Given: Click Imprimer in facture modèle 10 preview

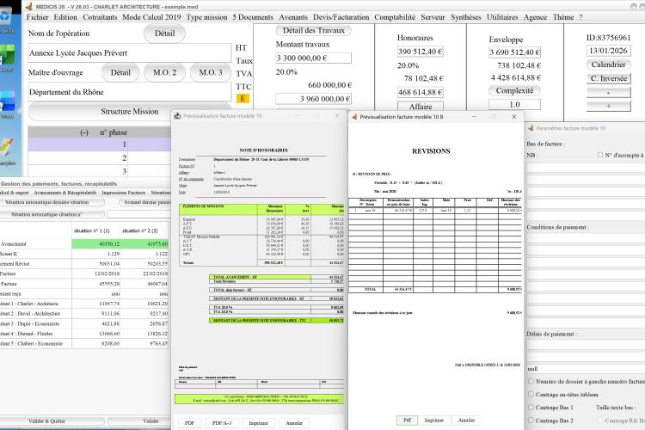Looking at the screenshot, I should (258, 422).
